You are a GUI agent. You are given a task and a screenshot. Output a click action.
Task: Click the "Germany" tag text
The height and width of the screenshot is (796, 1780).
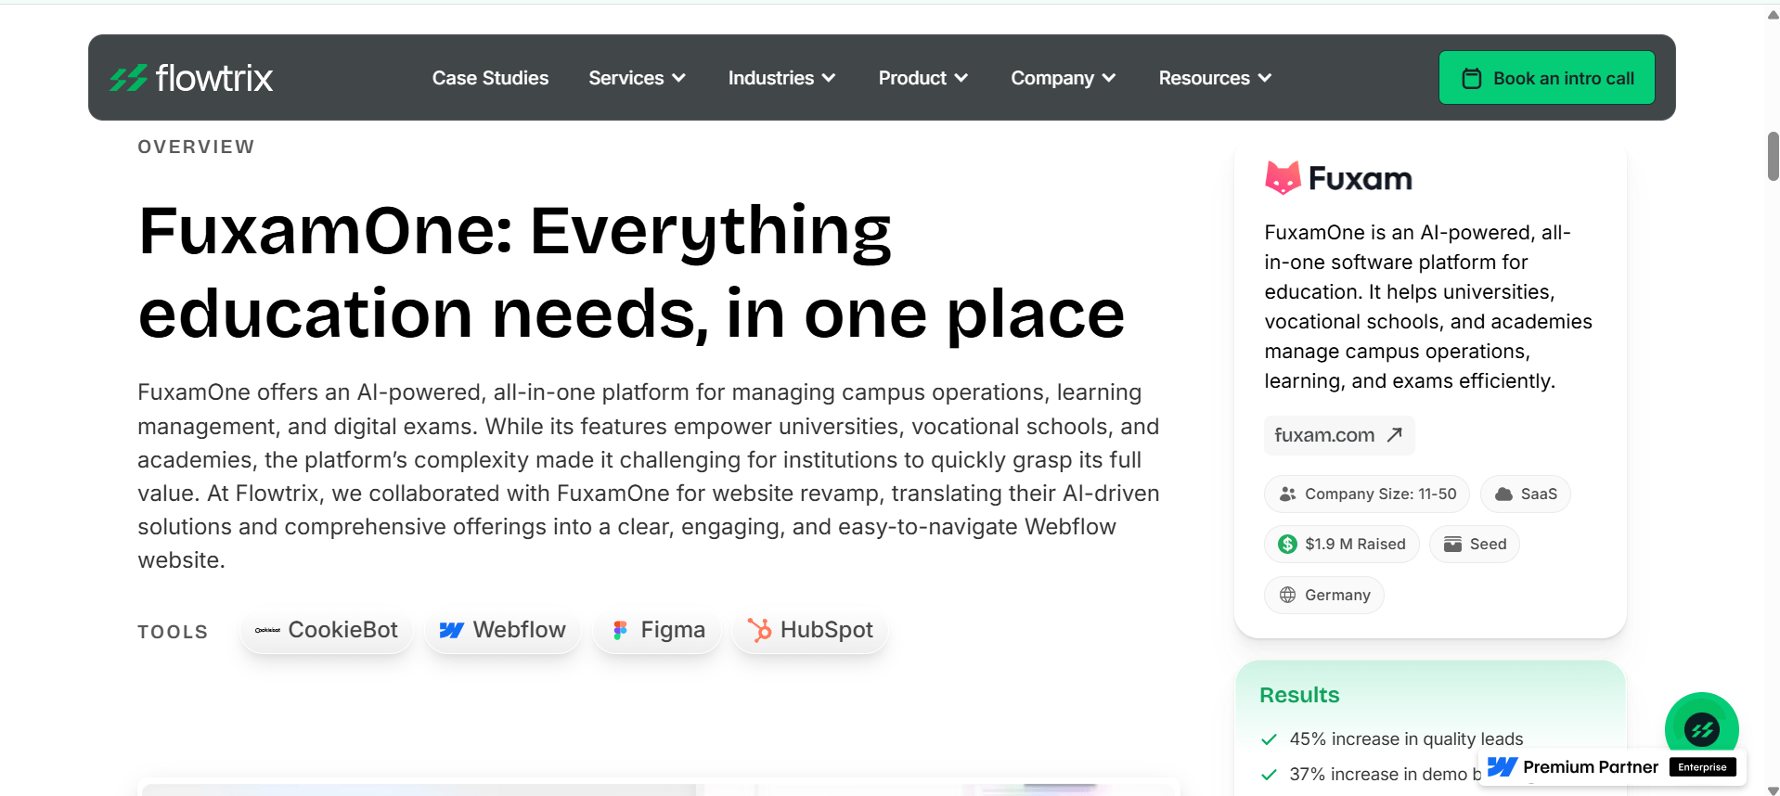point(1337,595)
